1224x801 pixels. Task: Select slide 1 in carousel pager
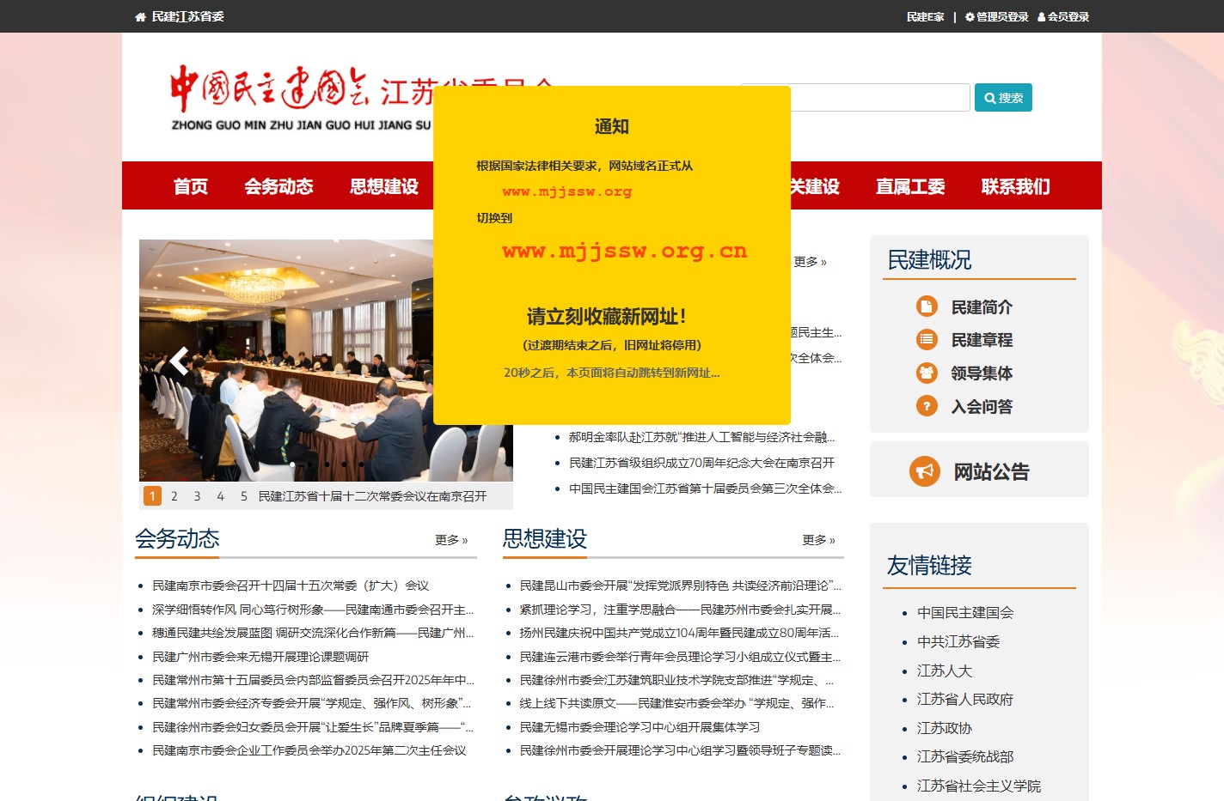[x=152, y=496]
